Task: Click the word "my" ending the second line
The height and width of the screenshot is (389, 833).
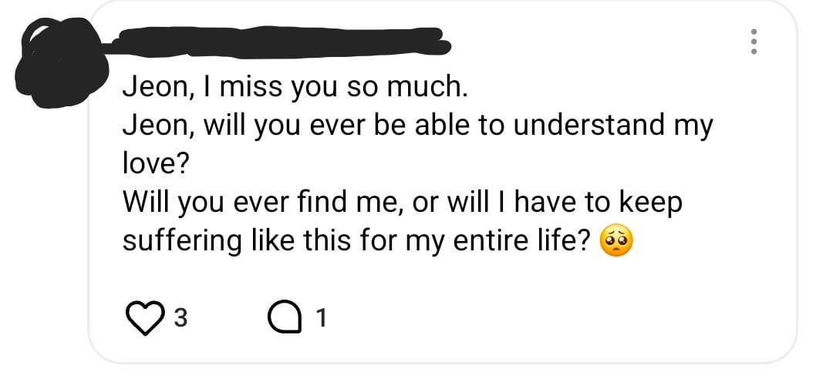Action: (x=694, y=127)
